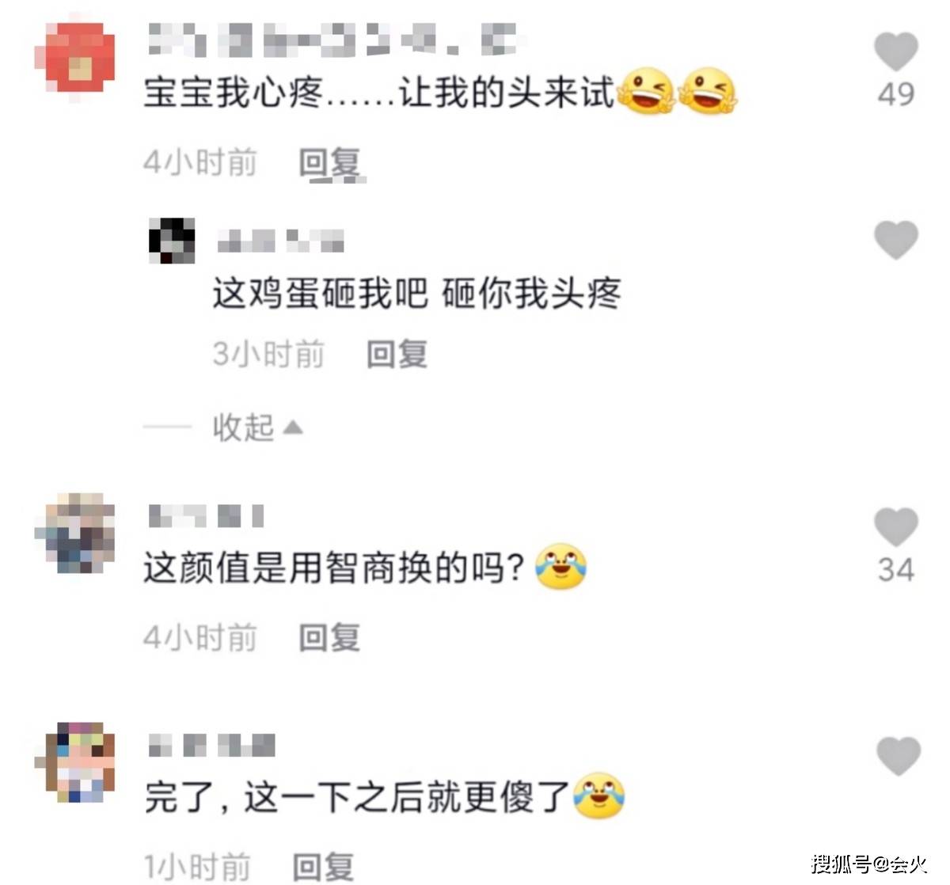Like the comment with 49 likes
The image size is (950, 885).
click(x=895, y=52)
